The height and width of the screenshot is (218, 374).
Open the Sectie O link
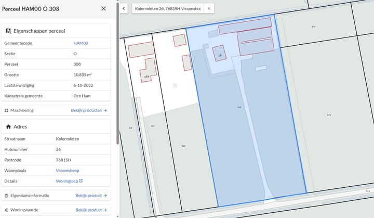[75, 54]
